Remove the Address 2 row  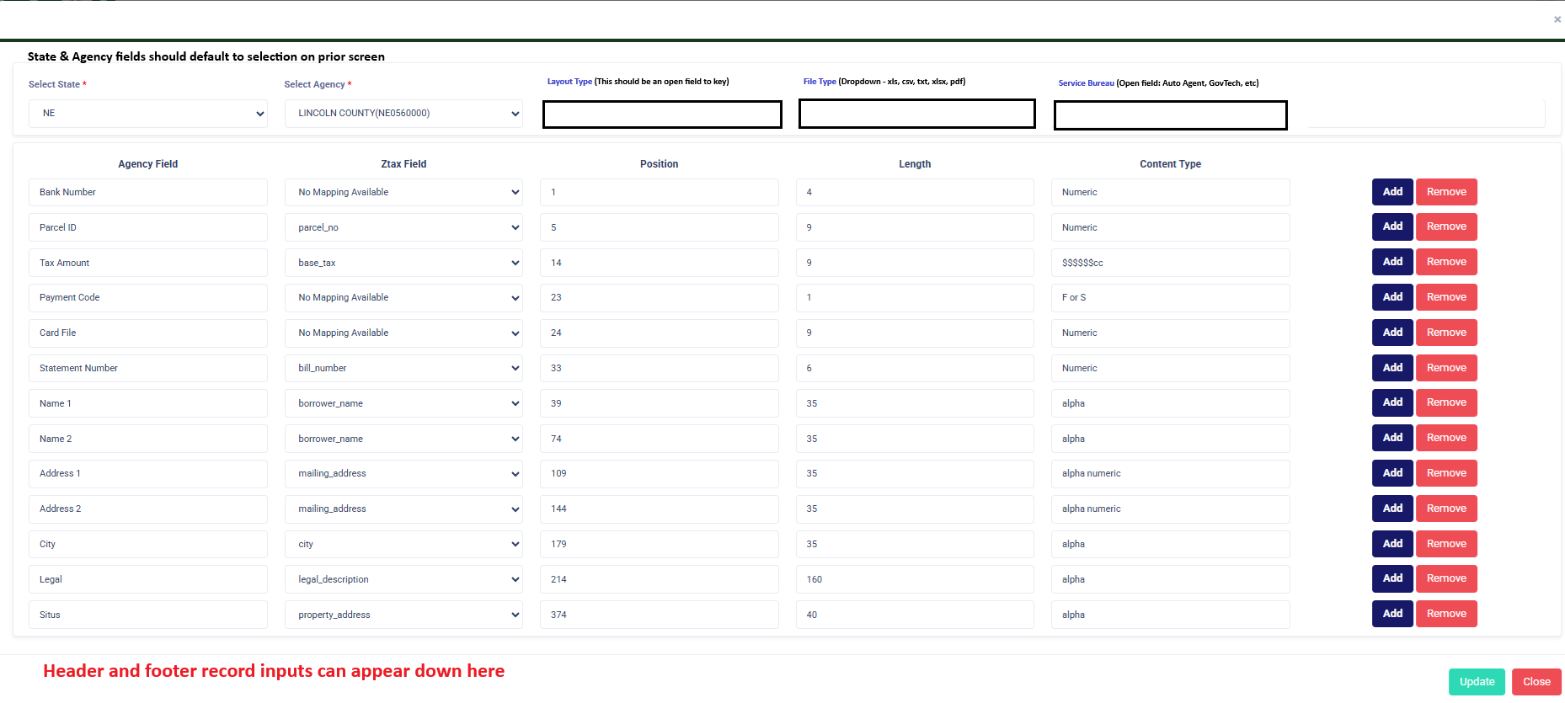pyautogui.click(x=1446, y=509)
